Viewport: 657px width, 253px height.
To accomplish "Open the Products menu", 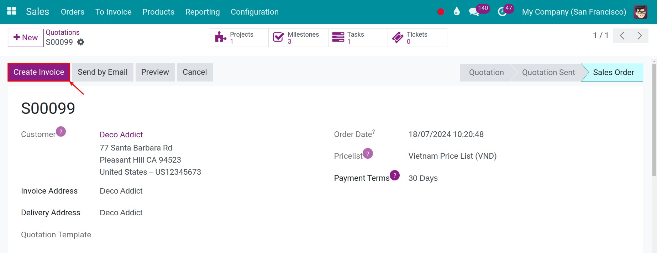I will (158, 12).
